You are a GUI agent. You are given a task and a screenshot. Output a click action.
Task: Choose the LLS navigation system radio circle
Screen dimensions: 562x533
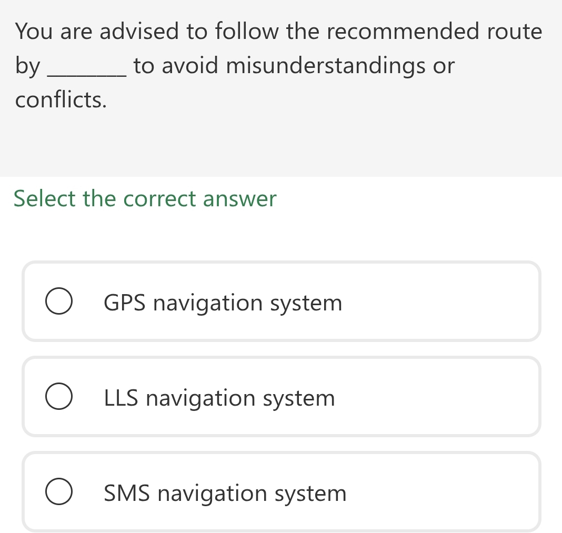(x=59, y=396)
